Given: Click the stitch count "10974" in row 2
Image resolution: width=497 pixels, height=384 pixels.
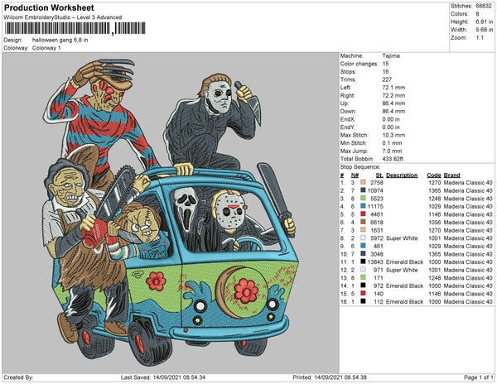Looking at the screenshot, I should (375, 190).
